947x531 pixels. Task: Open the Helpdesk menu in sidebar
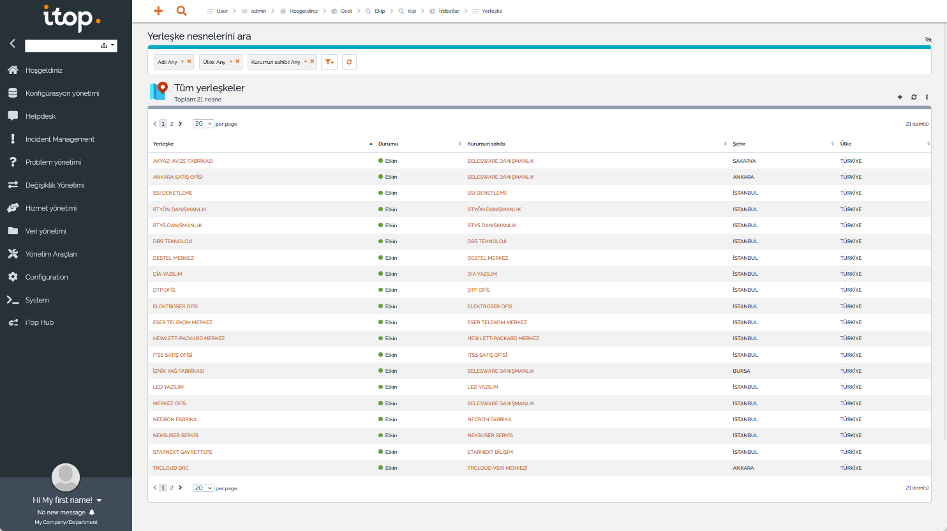[x=41, y=116]
